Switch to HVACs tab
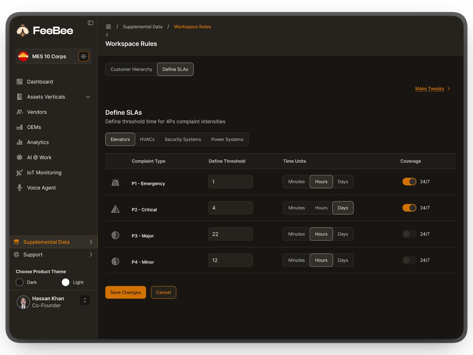 [x=147, y=139]
